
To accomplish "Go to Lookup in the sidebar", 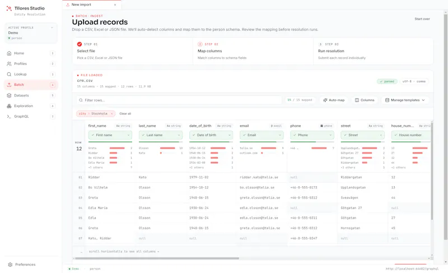I will click(31, 75).
